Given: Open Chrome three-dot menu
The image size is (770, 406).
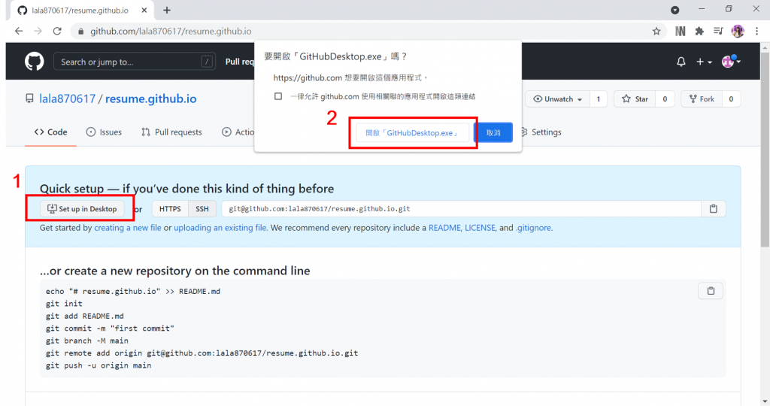Looking at the screenshot, I should click(x=756, y=32).
